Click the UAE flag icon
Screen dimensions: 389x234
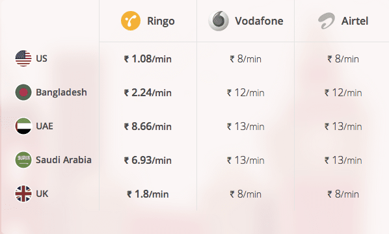(x=23, y=126)
